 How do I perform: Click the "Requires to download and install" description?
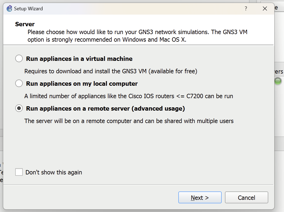coord(111,71)
